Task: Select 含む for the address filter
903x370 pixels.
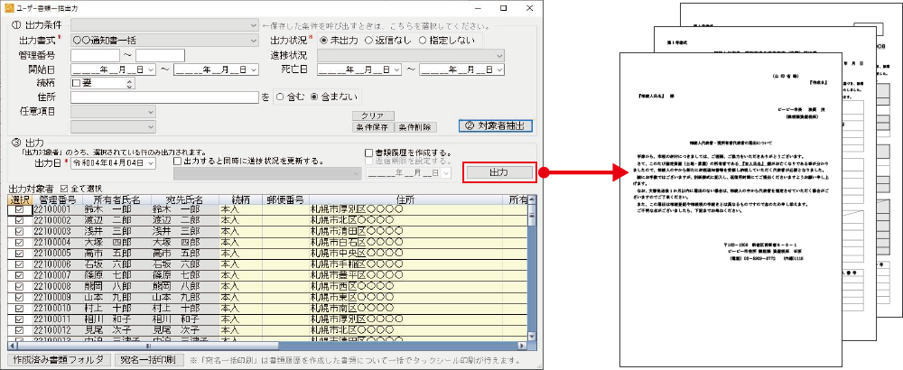Action: tap(280, 97)
